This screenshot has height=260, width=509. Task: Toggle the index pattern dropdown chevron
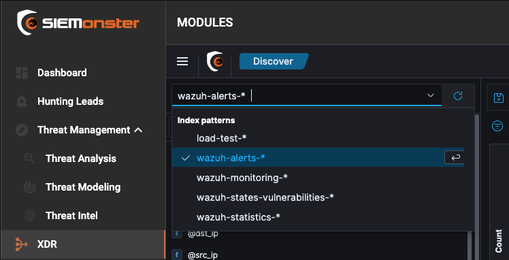(431, 95)
